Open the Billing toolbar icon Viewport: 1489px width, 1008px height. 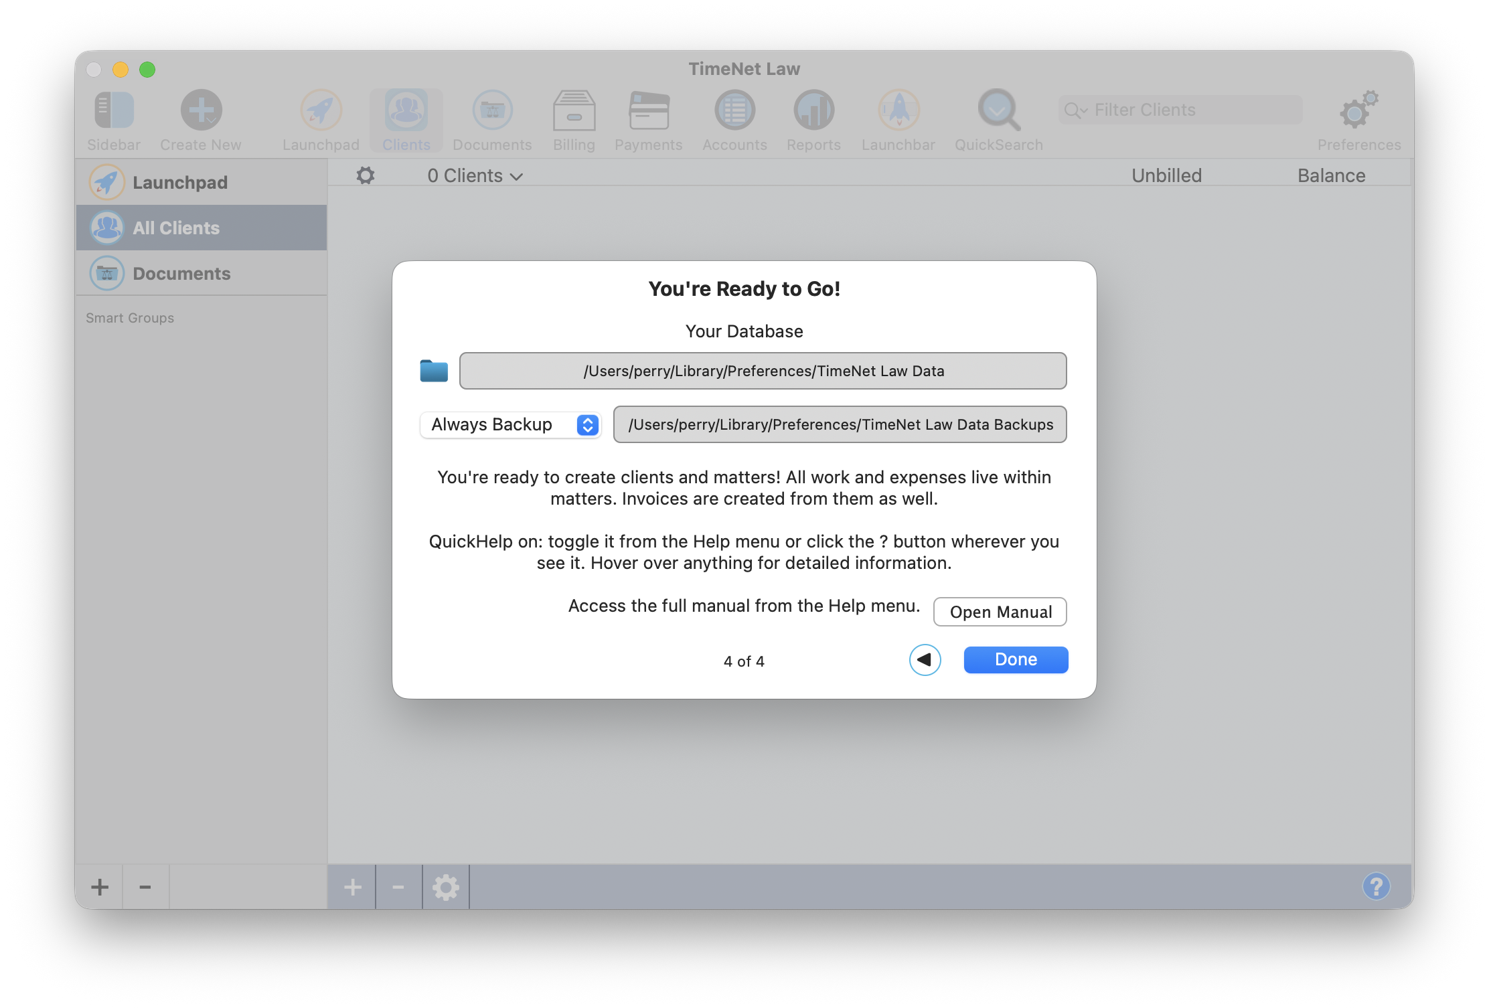[574, 110]
